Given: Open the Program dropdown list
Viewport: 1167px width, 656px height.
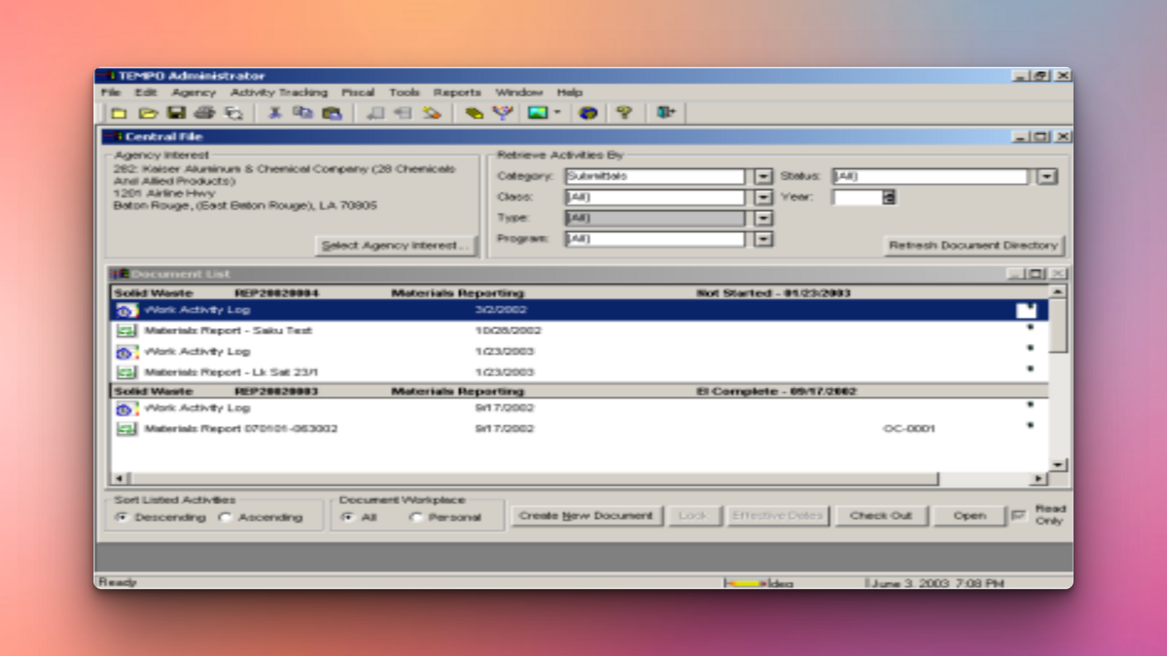Looking at the screenshot, I should coord(763,239).
